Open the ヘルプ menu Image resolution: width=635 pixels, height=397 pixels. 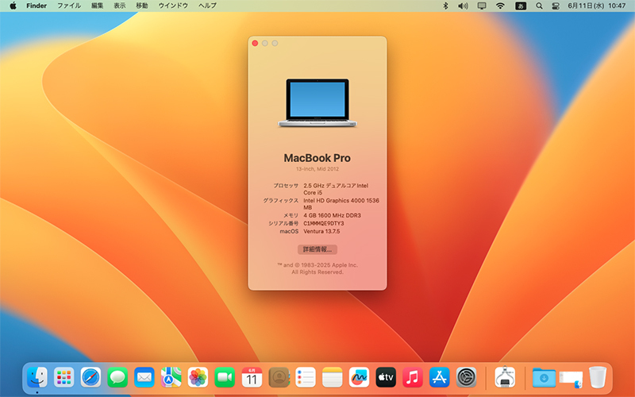(207, 6)
